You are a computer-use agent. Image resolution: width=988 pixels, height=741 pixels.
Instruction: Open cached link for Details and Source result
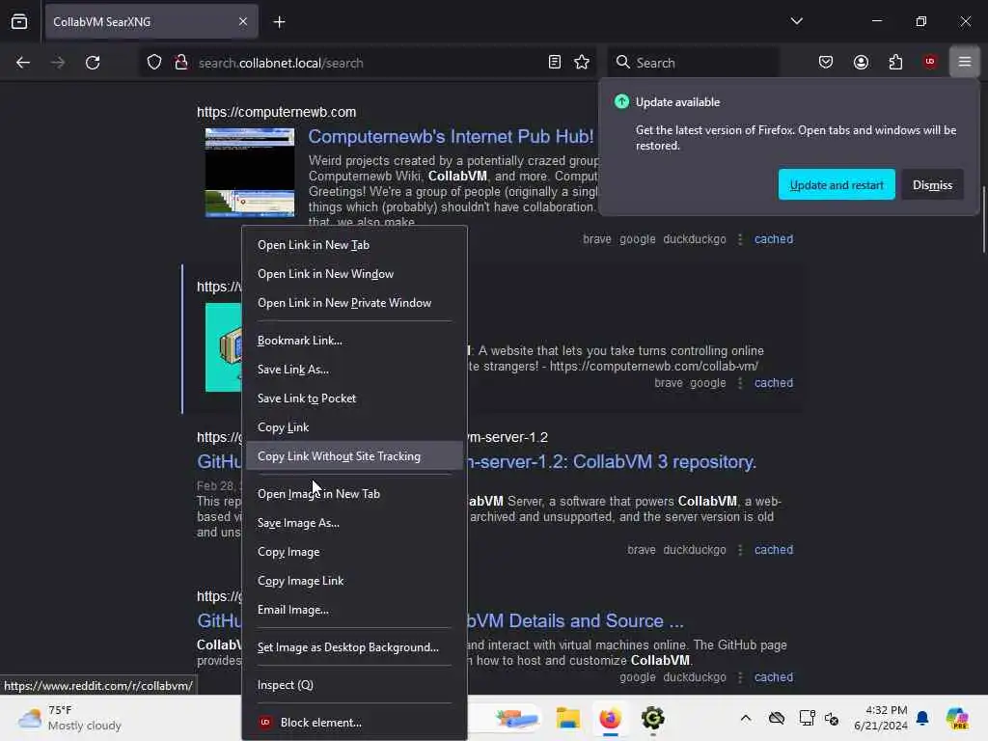point(774,677)
